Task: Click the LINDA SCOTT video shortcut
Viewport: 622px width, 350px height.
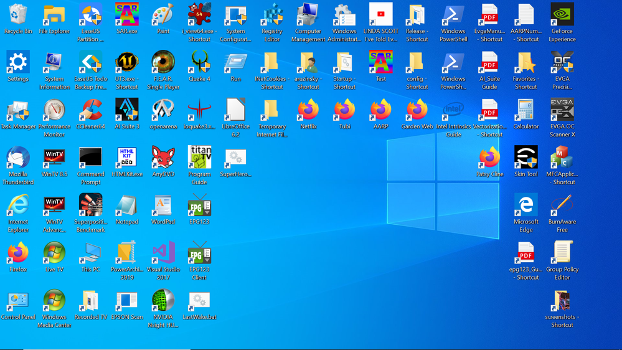Action: [381, 14]
